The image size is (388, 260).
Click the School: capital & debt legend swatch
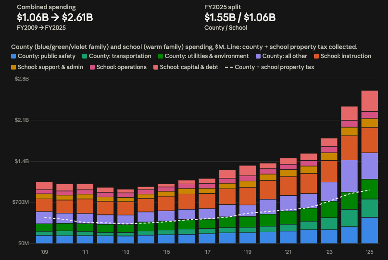[156, 67]
